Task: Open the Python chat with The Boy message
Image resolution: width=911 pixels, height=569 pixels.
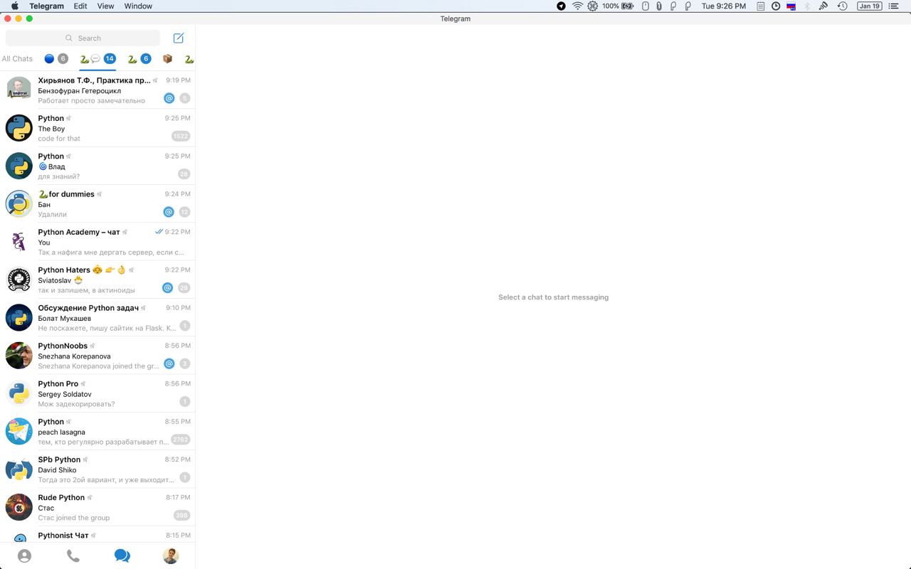Action: coord(98,128)
